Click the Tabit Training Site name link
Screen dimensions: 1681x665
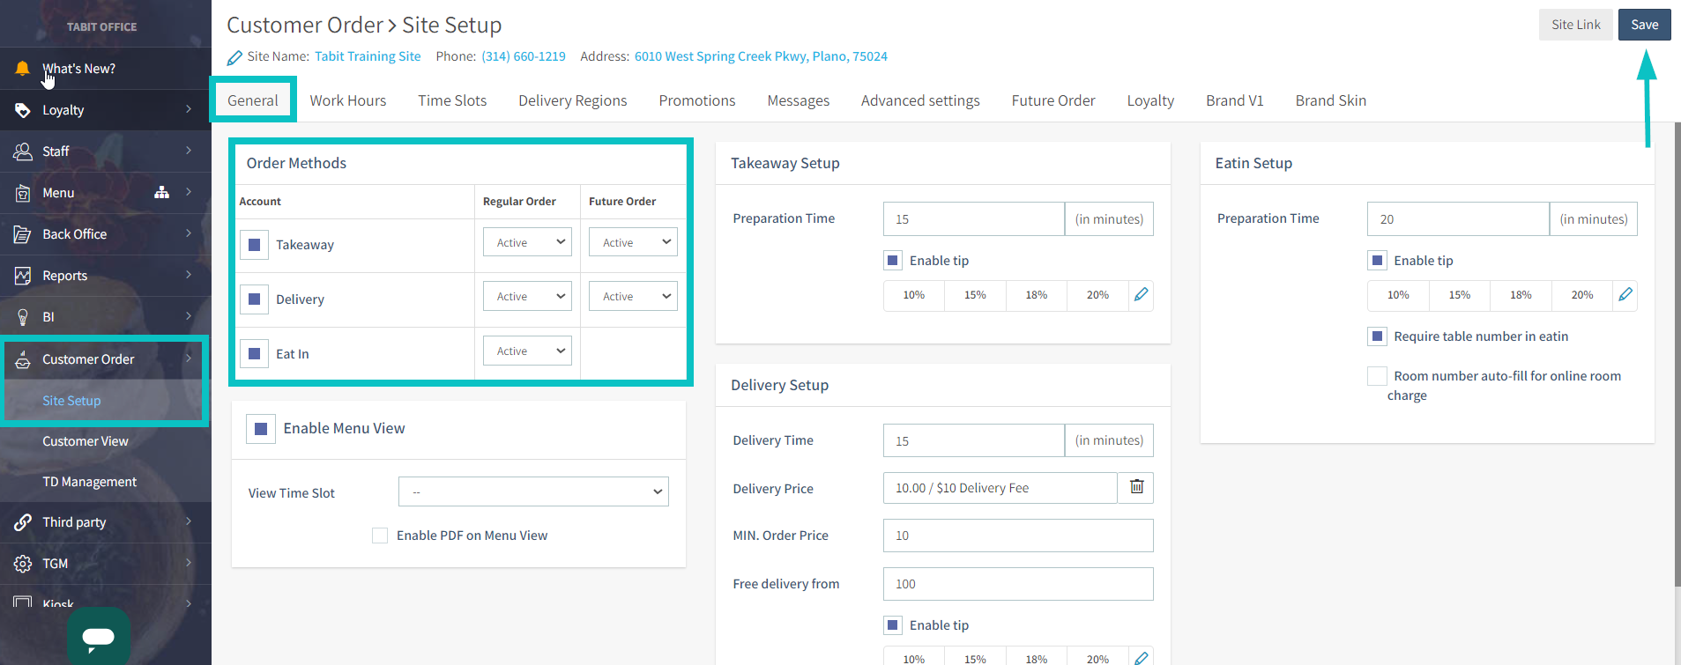(368, 56)
